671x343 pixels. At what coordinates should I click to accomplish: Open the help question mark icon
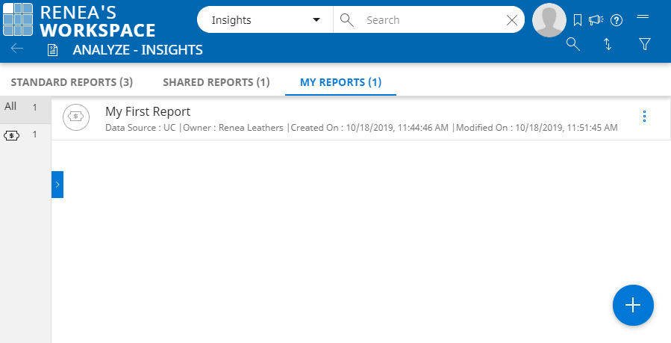click(x=617, y=20)
